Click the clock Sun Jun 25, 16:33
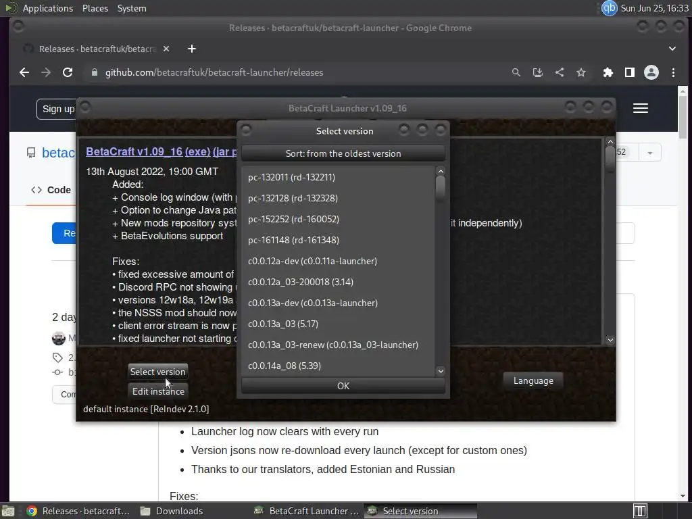The image size is (692, 519). coord(654,8)
